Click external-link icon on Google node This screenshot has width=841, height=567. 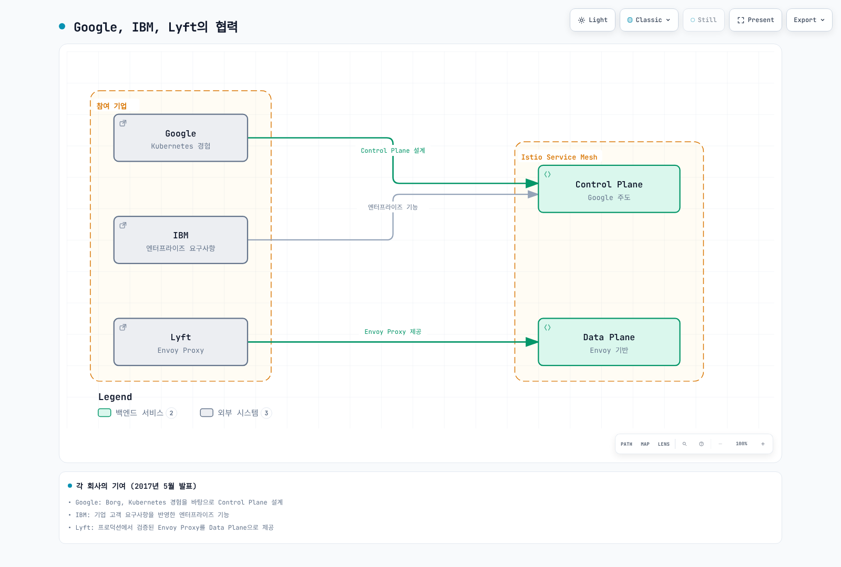[123, 123]
